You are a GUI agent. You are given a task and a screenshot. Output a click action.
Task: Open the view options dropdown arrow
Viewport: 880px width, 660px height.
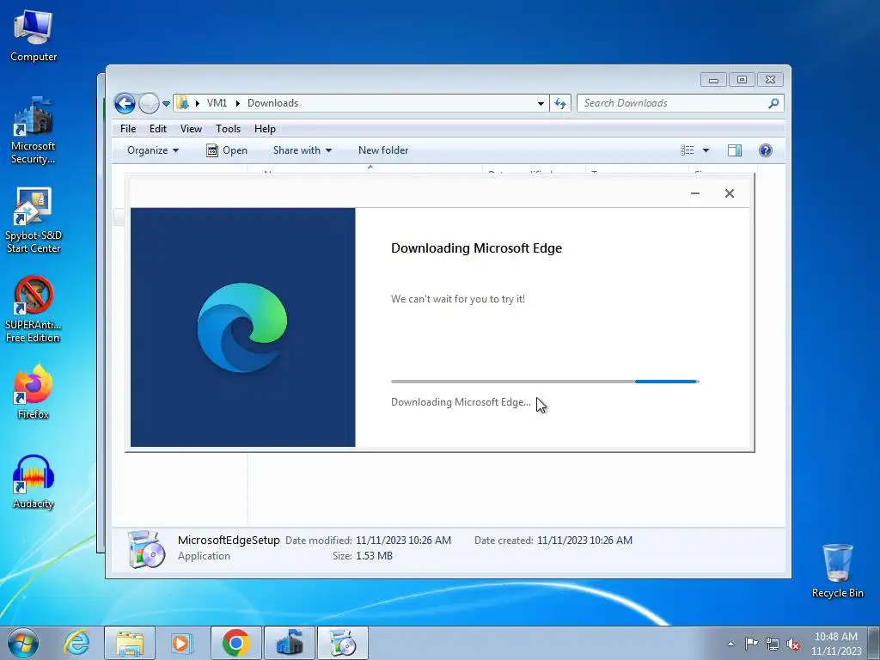click(706, 150)
